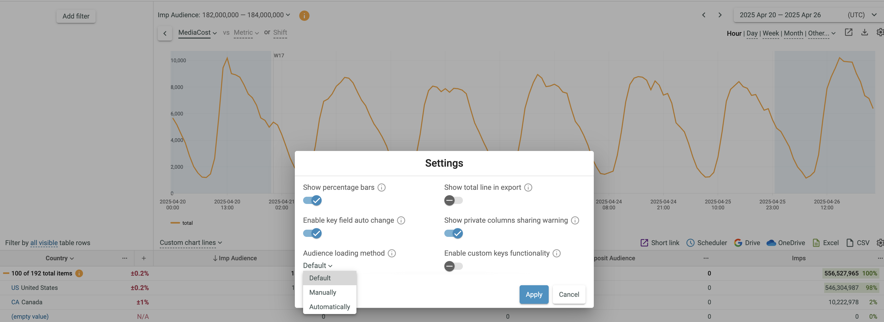Select Manually from loading method list
884x322 pixels.
coord(323,292)
